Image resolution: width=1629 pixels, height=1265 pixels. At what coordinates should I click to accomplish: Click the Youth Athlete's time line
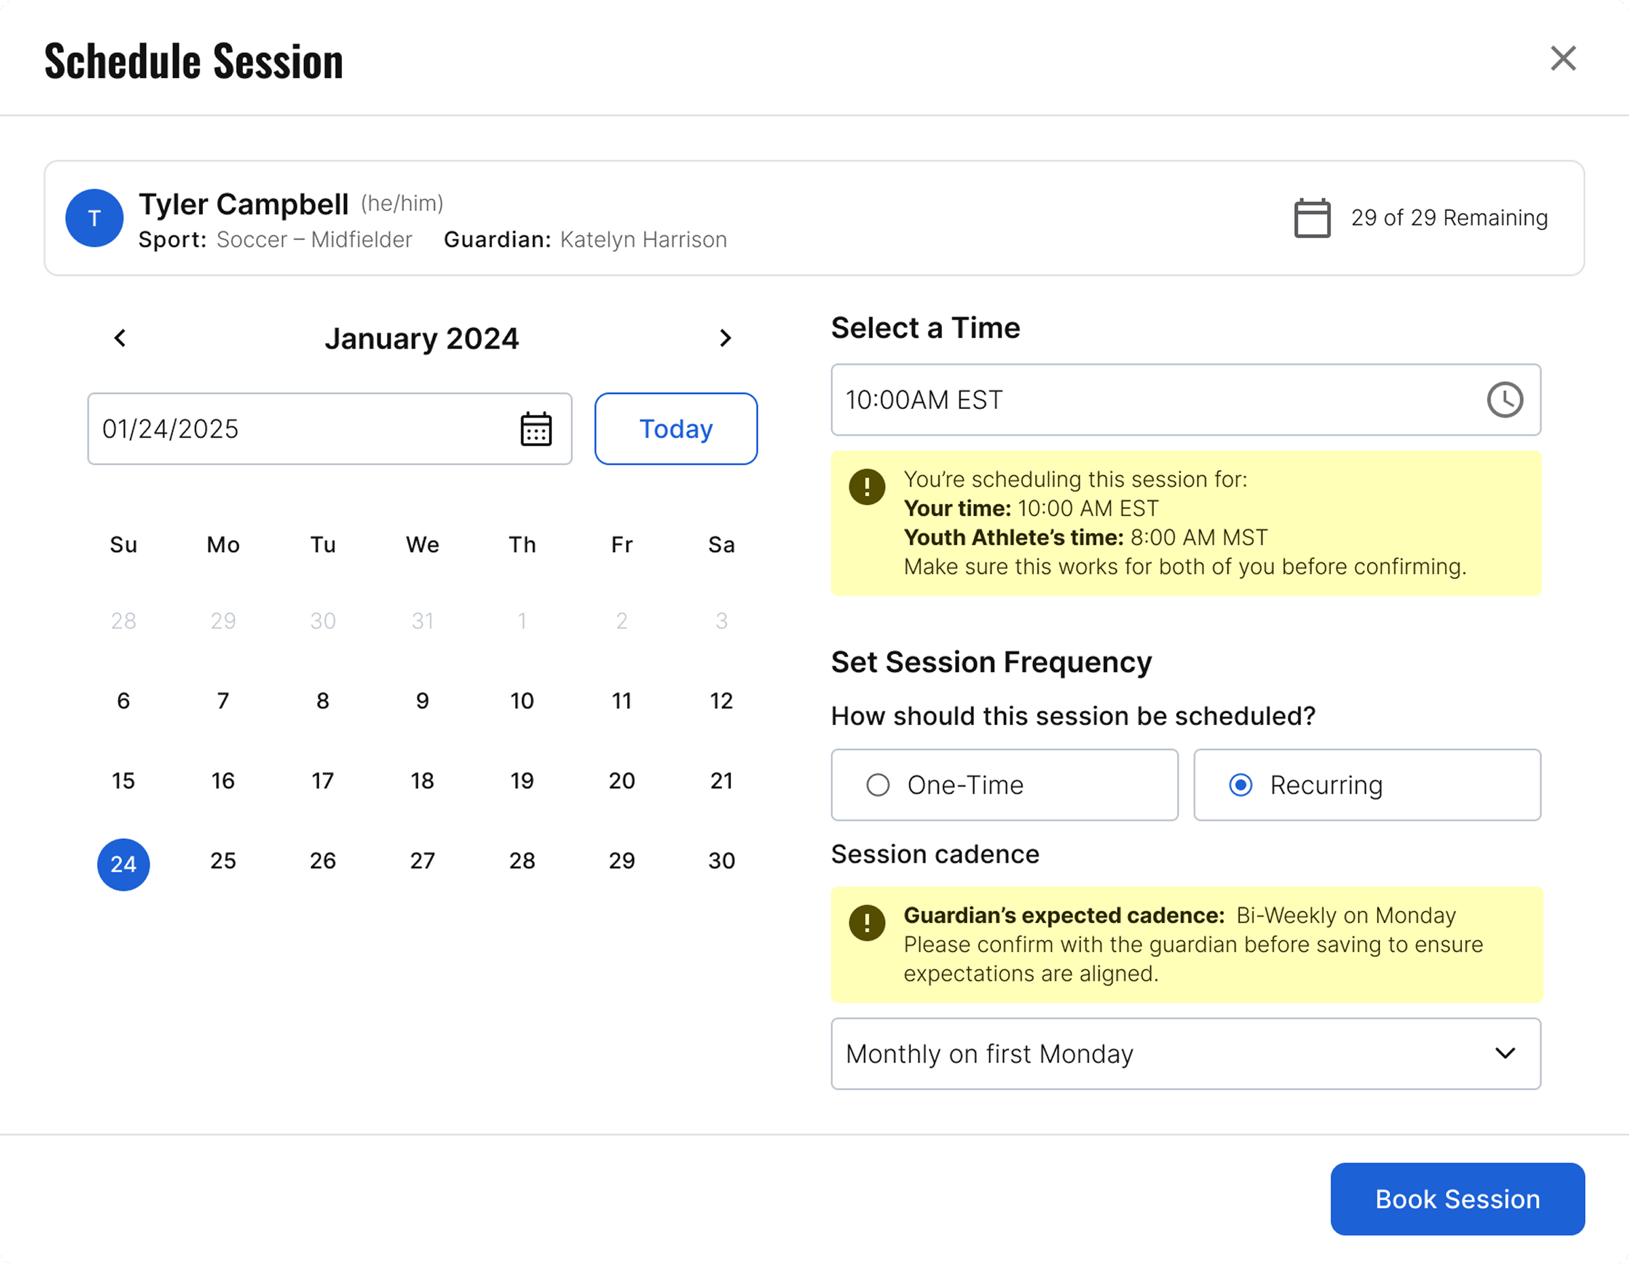click(1085, 537)
